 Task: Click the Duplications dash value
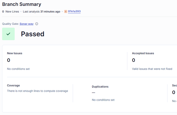coord(93,93)
